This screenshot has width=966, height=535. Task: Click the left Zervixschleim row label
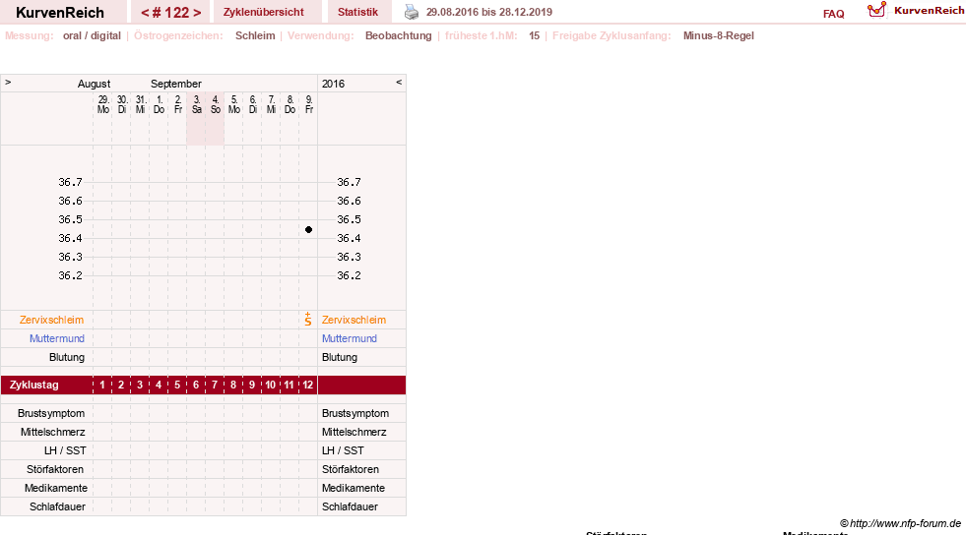pos(52,320)
